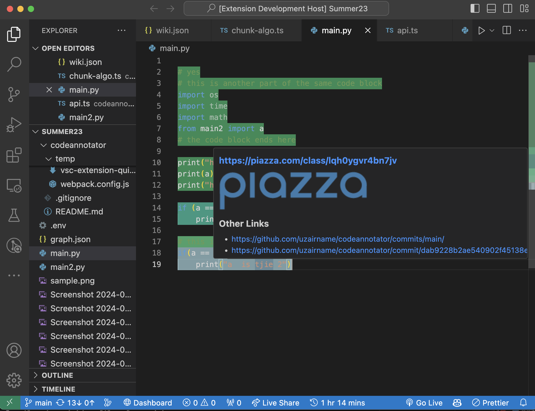This screenshot has height=411, width=535.
Task: Open graph.json in the file tree
Action: 70,239
